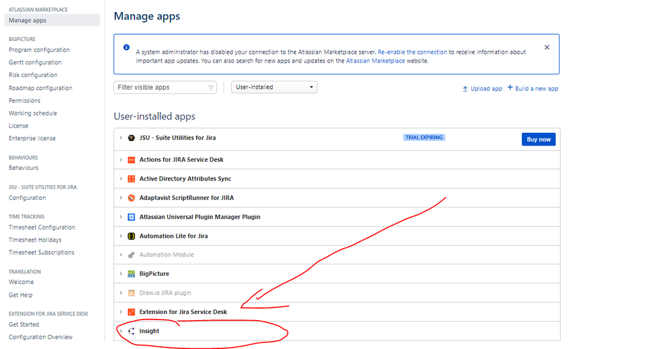The height and width of the screenshot is (349, 671).
Task: Expand the Automation Module row
Action: click(121, 255)
